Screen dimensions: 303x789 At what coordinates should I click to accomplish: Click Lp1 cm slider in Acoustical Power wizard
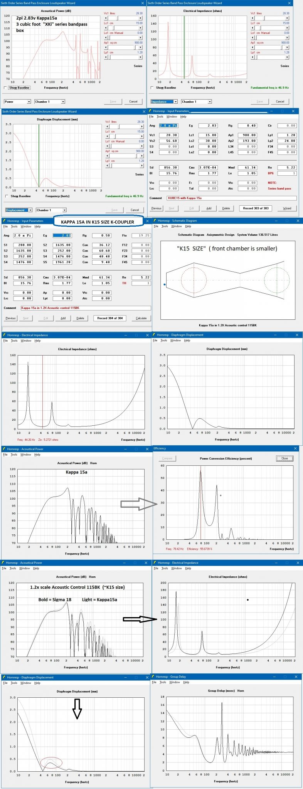click(x=123, y=57)
